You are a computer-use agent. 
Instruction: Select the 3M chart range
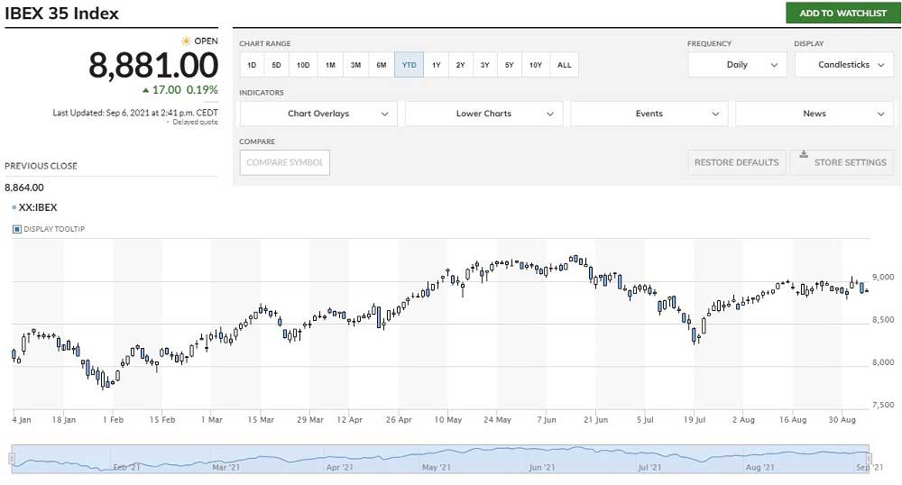[356, 65]
